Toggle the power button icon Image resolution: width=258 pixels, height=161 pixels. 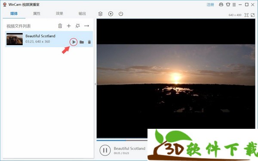pyautogui.click(x=121, y=14)
